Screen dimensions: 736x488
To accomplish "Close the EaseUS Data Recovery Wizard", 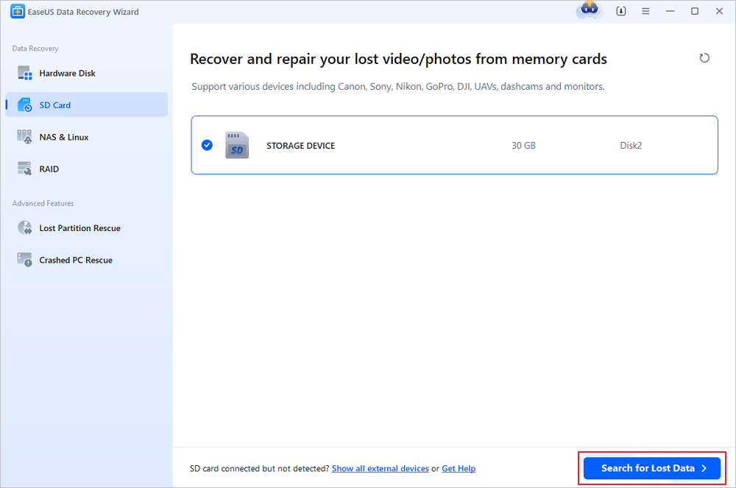I will [719, 11].
